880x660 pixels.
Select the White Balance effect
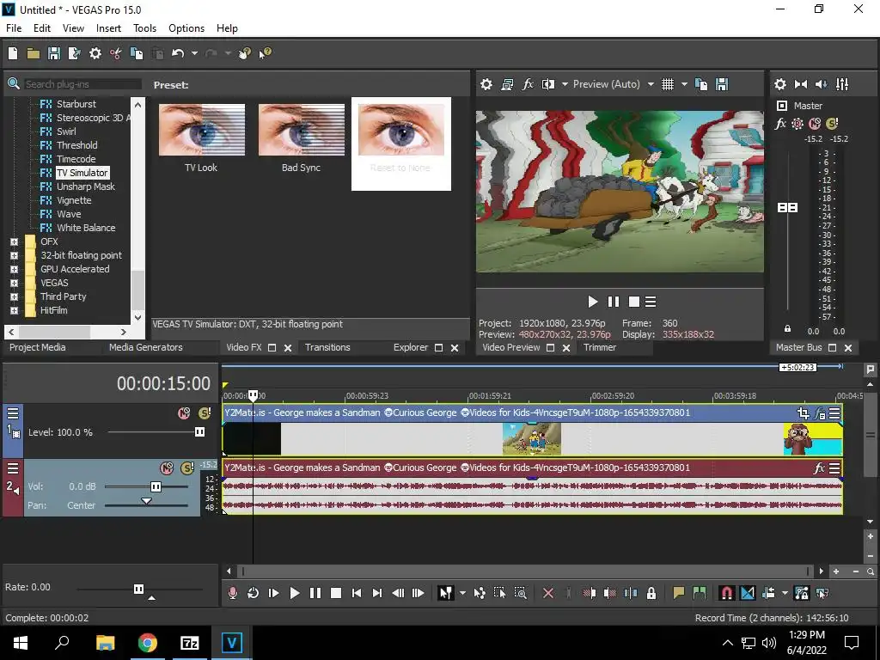[x=86, y=228]
